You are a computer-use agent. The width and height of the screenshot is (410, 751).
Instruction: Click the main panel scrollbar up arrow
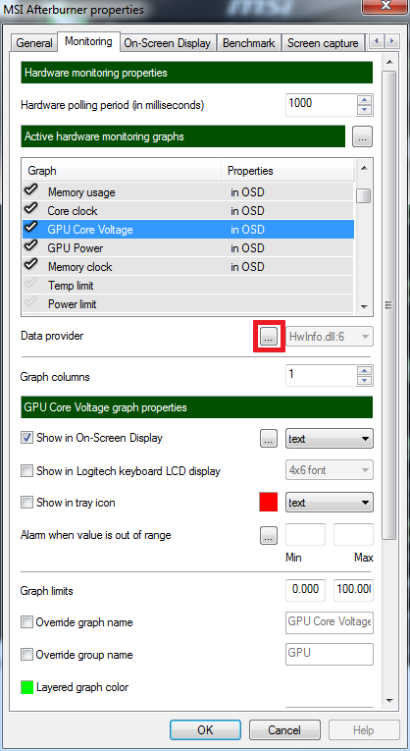click(389, 62)
